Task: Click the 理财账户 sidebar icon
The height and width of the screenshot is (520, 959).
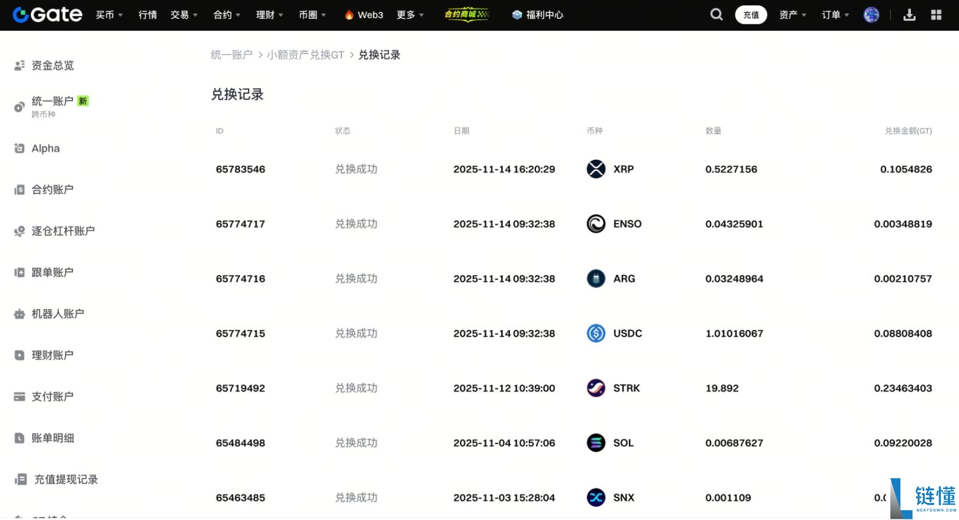Action: (19, 355)
